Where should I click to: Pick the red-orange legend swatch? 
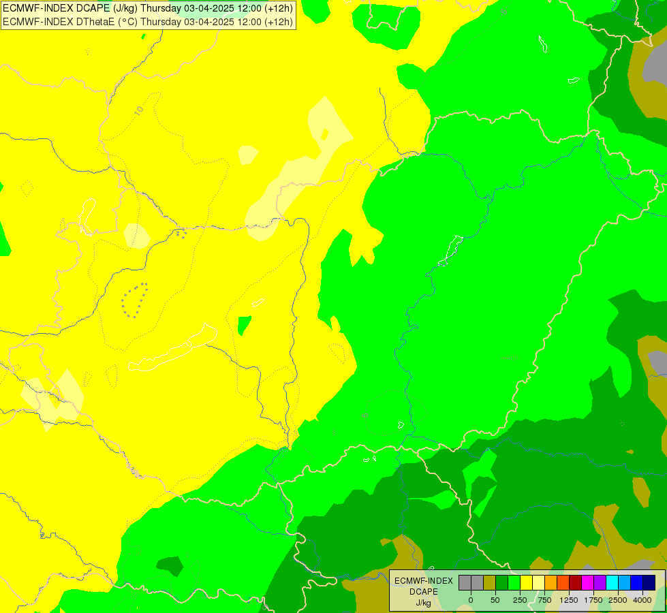tap(563, 583)
